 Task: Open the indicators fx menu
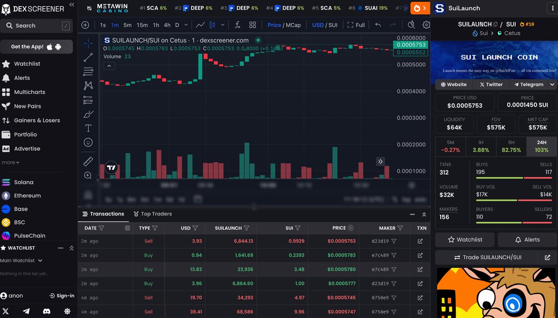click(x=238, y=25)
